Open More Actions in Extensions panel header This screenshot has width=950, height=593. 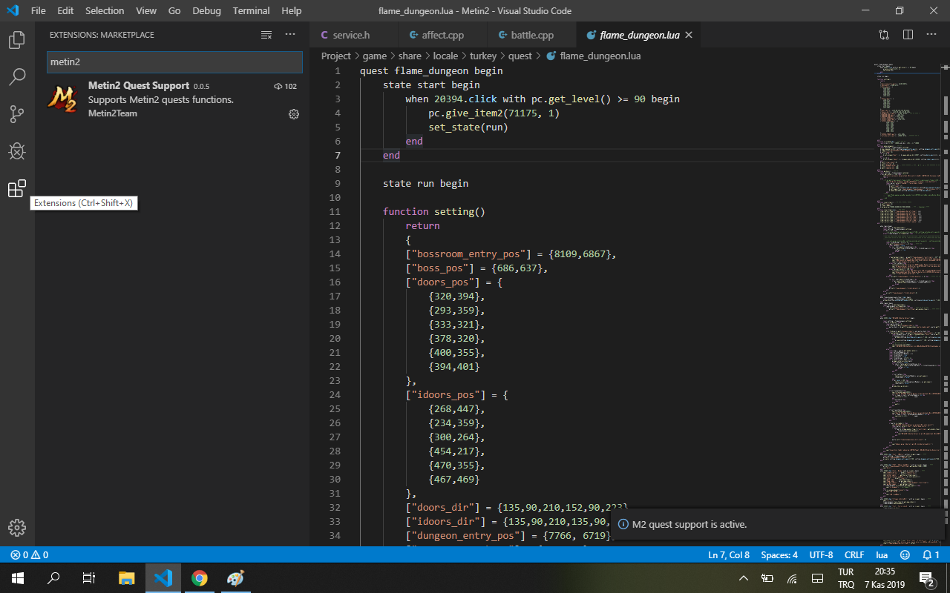click(x=290, y=35)
